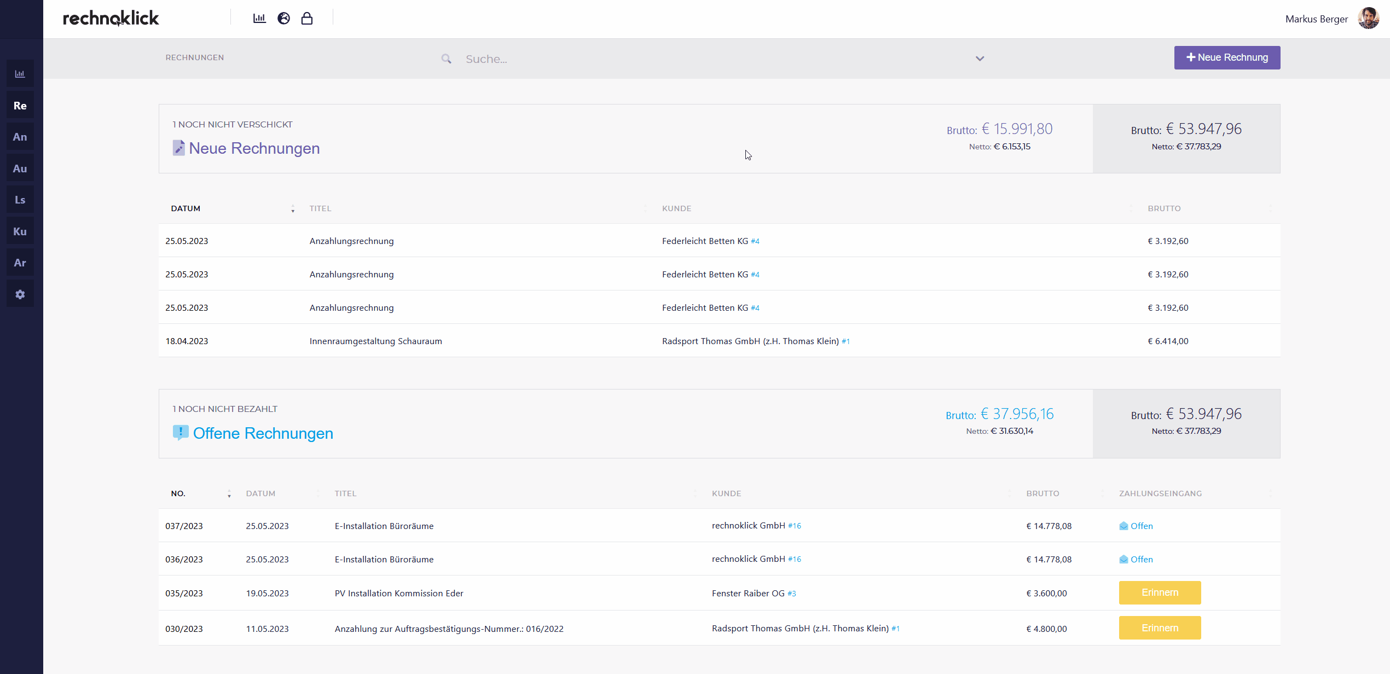
Task: Open the An section in sidebar
Action: coord(20,137)
